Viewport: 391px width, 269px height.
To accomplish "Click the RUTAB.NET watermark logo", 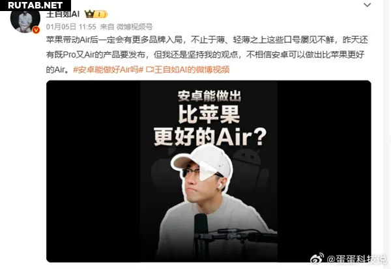I will click(x=35, y=5).
